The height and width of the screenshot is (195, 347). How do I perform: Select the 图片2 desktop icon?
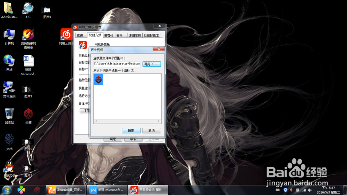(x=28, y=145)
